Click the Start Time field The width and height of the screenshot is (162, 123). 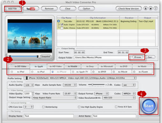tap(79, 52)
